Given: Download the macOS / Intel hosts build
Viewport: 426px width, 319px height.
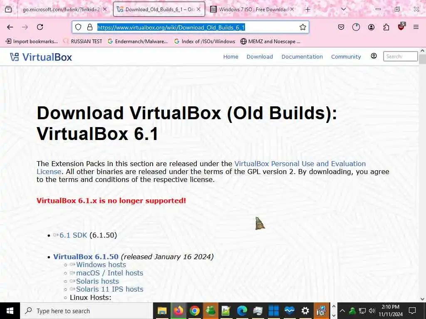Looking at the screenshot, I should coord(109,273).
